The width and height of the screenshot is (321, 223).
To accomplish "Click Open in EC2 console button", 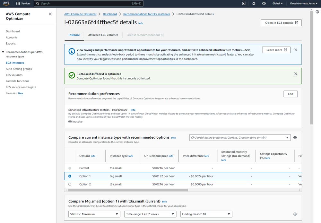I will [281, 23].
